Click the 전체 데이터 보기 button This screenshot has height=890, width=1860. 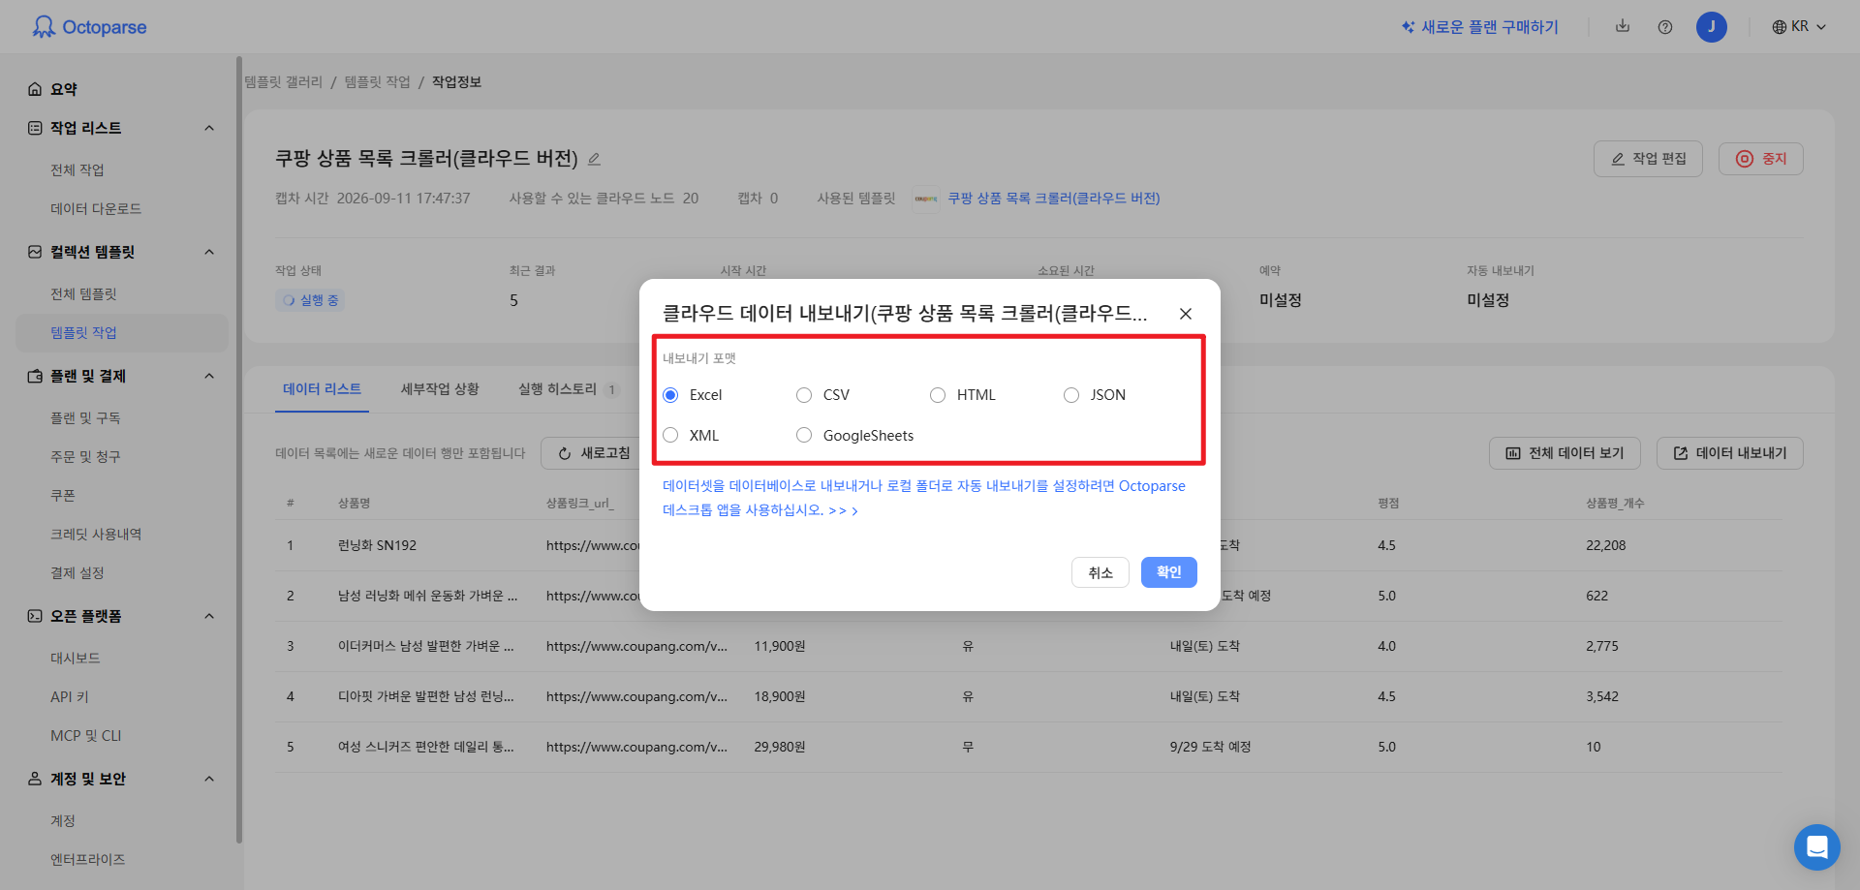1565,453
